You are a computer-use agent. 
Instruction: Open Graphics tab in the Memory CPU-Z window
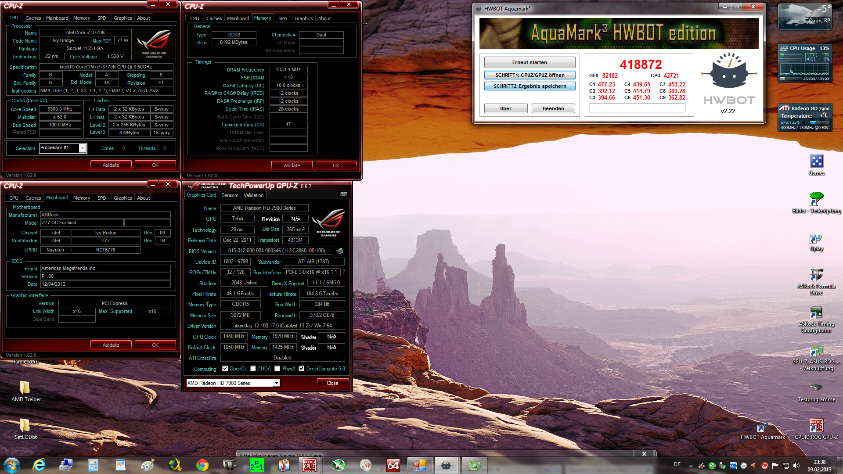pyautogui.click(x=303, y=18)
